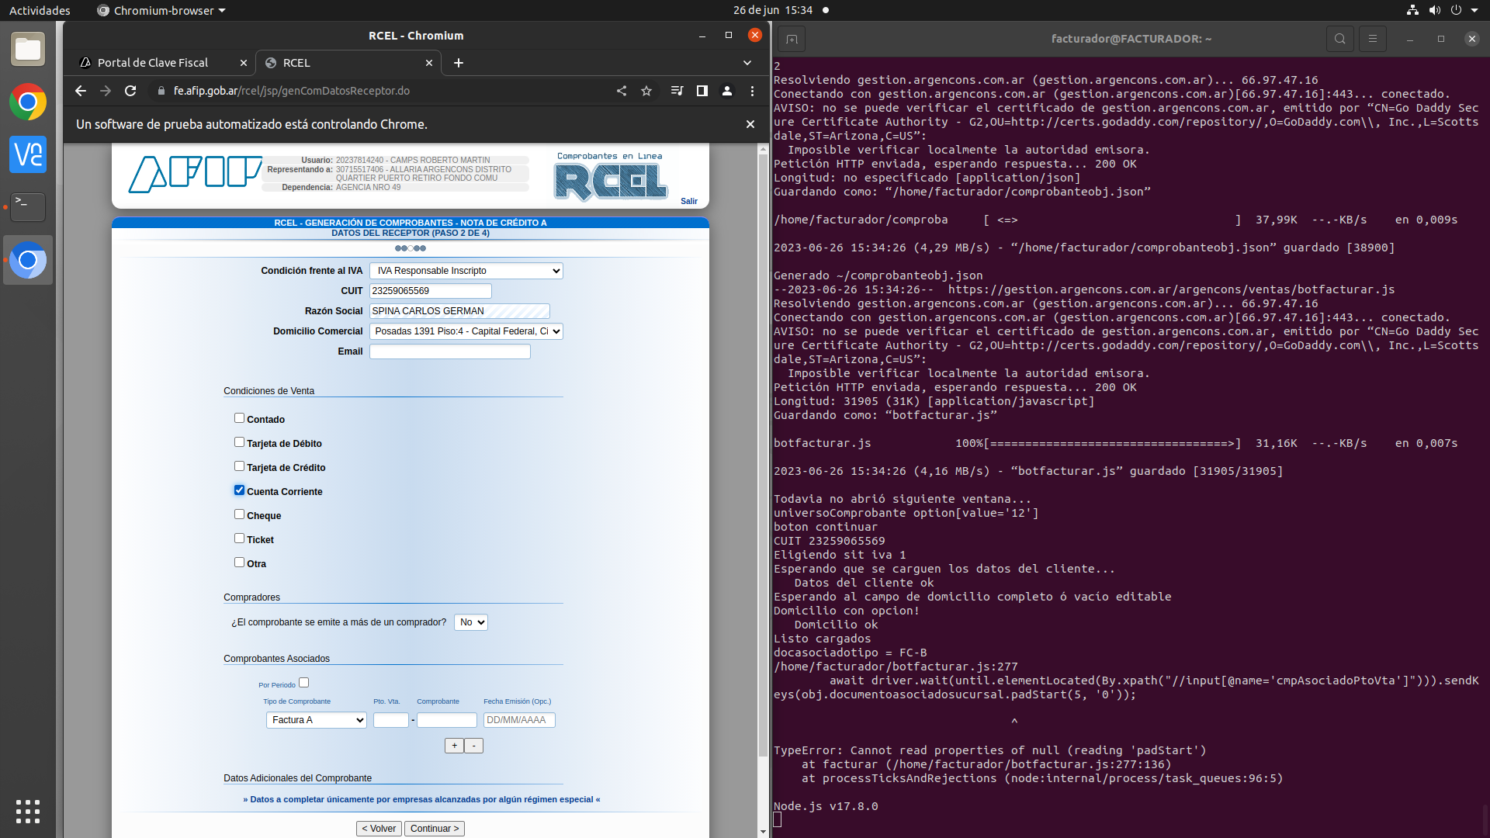
Task: Share this page icon in address bar
Action: [622, 91]
